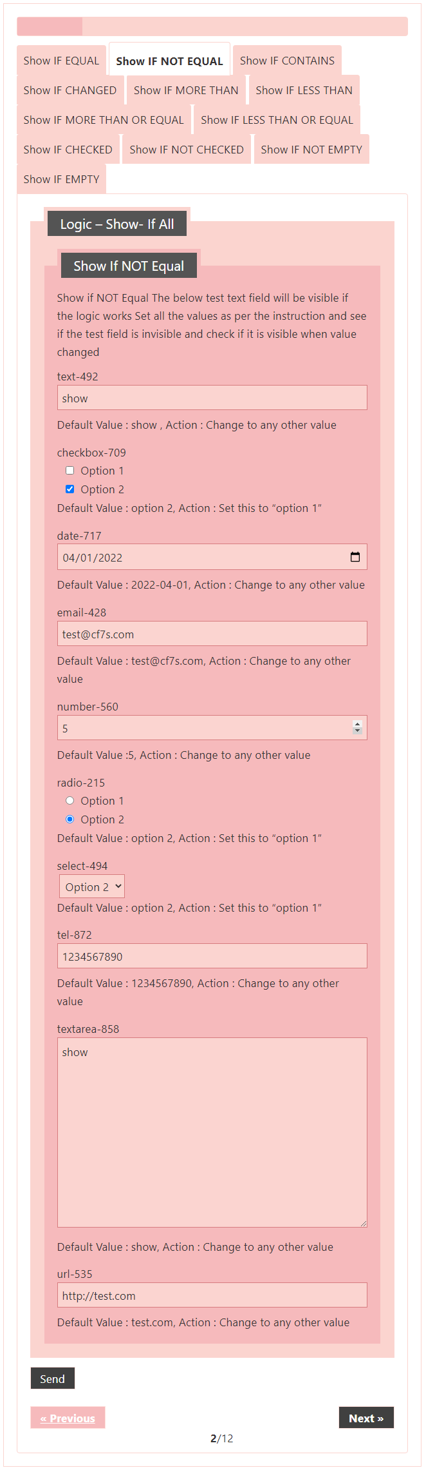Click the form progress bar
Screen dimensions: 426x1470
pos(212,26)
